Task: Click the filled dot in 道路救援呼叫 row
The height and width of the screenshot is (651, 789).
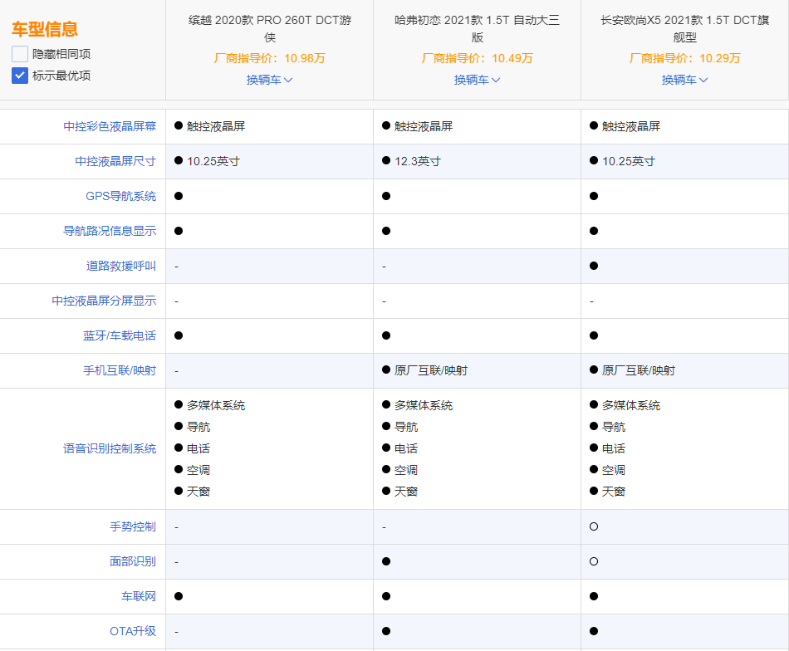Action: pos(594,266)
